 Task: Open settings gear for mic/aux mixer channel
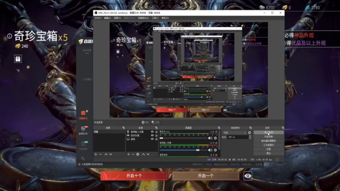point(215,138)
